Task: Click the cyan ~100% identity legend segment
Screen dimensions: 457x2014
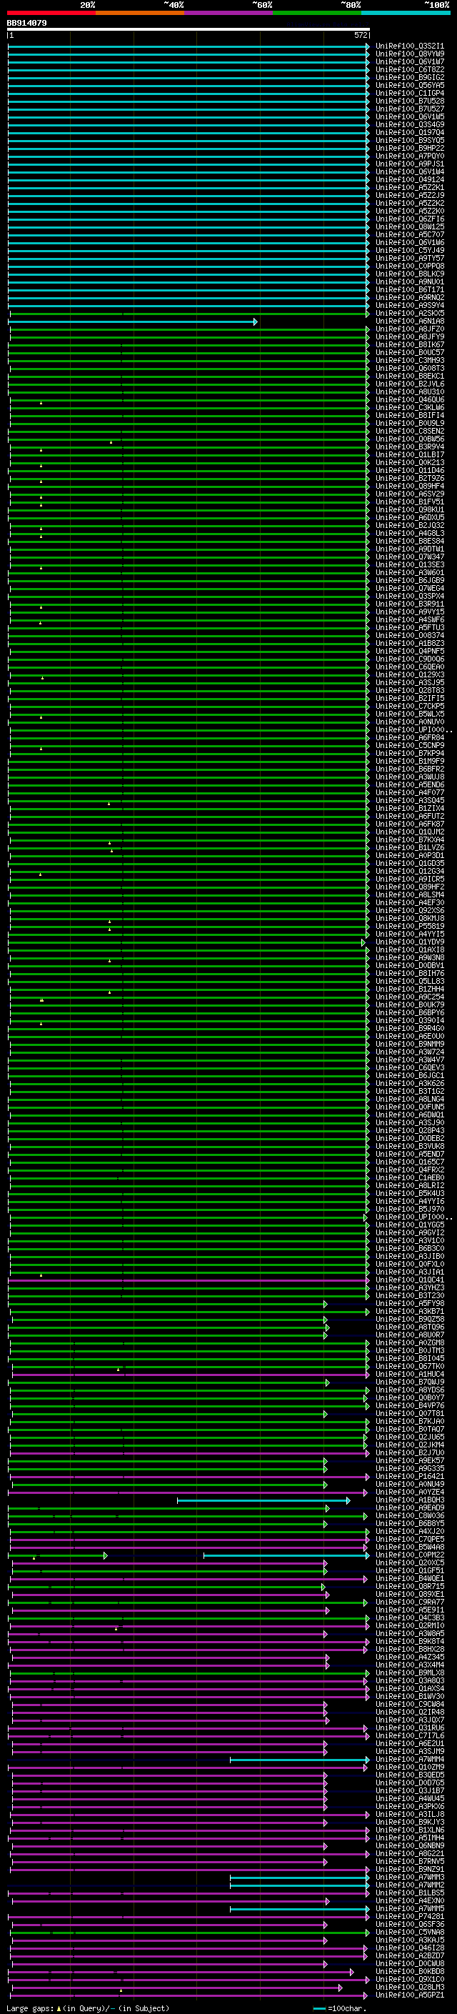Action: pyautogui.click(x=406, y=13)
